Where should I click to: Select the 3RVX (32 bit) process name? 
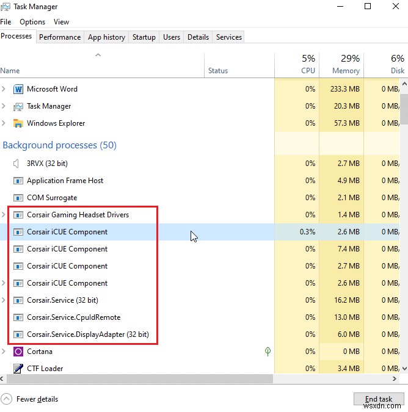pyautogui.click(x=47, y=164)
